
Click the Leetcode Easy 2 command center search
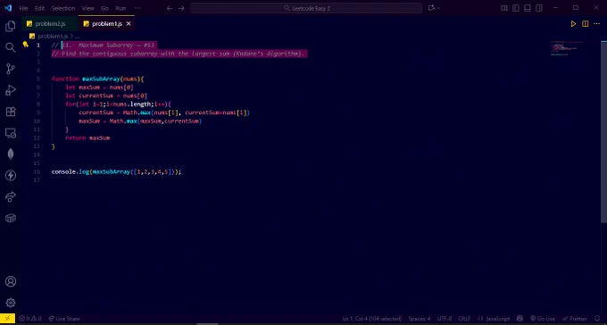coord(306,8)
